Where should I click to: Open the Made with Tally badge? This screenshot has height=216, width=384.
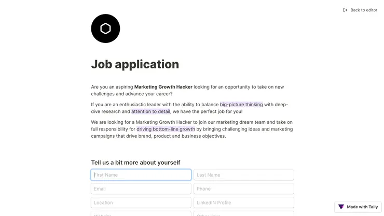[x=358, y=207]
